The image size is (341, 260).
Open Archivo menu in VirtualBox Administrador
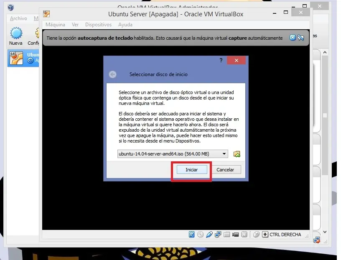click(x=18, y=18)
